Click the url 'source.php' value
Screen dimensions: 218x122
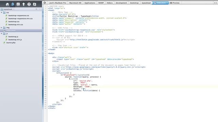click(85, 81)
